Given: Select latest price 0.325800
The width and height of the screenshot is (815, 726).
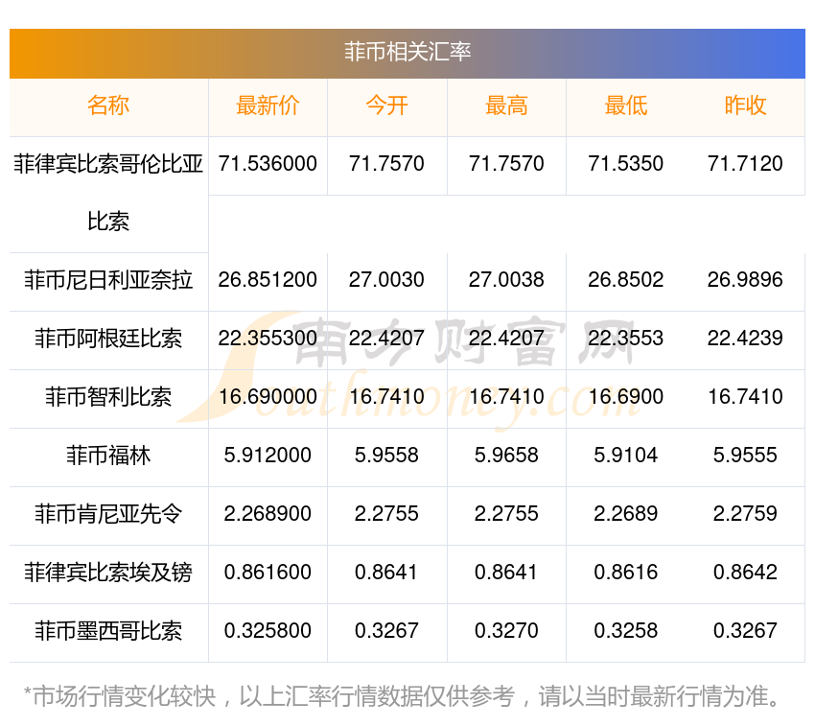Looking at the screenshot, I should pyautogui.click(x=268, y=631).
